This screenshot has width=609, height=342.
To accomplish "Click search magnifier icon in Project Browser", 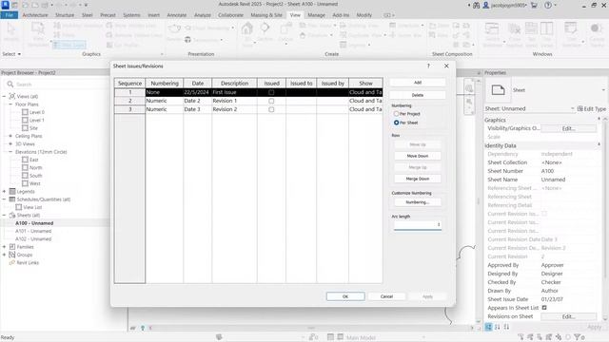I will (10, 85).
